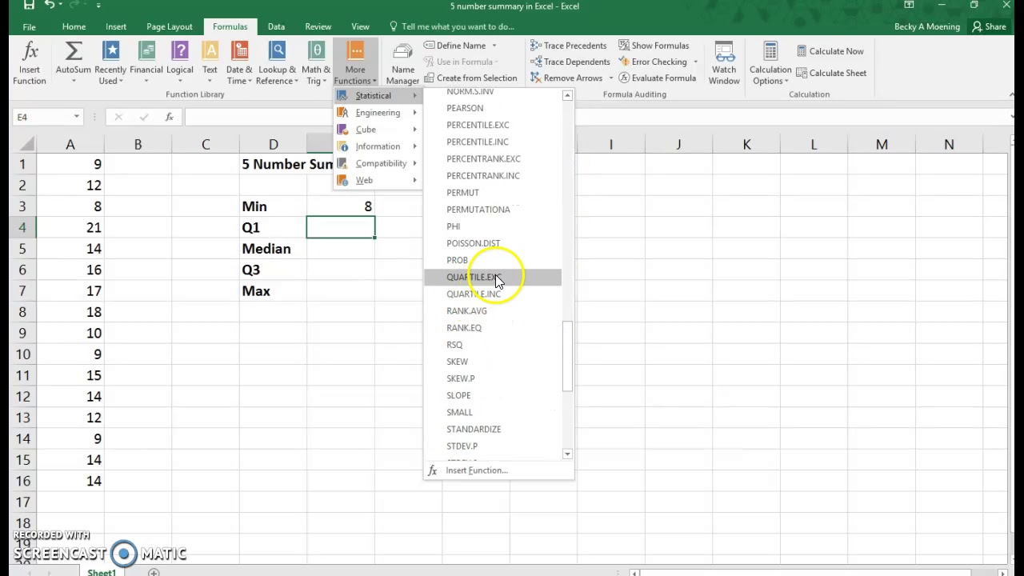Screen dimensions: 1024x576
Task: Click Calculate Sheet
Action: [x=831, y=73]
